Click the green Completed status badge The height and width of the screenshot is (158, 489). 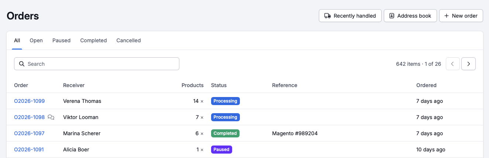click(225, 133)
